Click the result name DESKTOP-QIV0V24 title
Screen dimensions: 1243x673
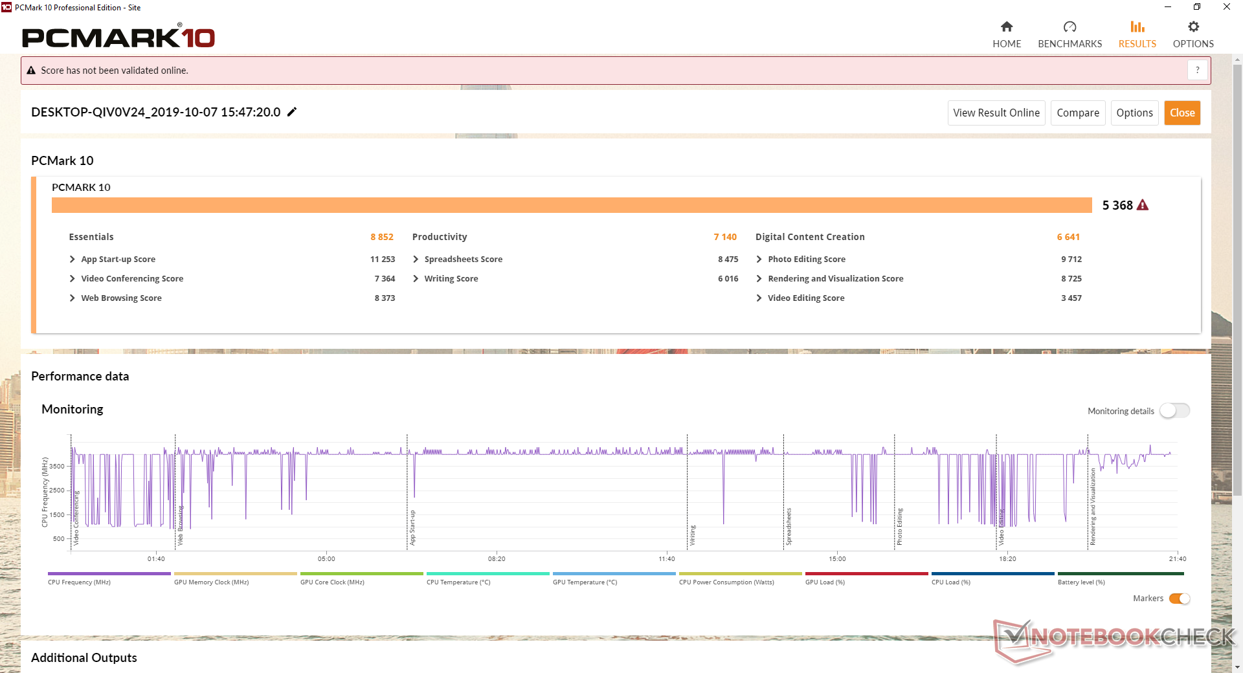[x=155, y=112]
